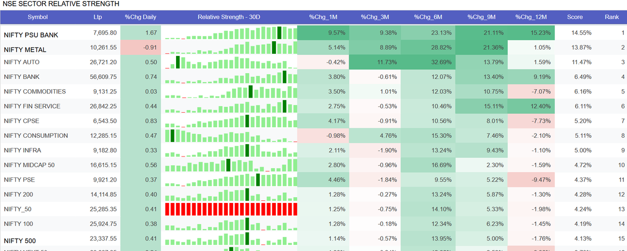Sort by %Chg_9M column header
627x251 pixels.
(481, 17)
